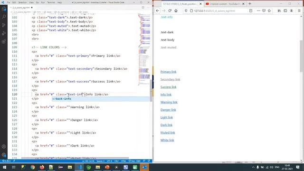Click the Save to Pocket icon
Image resolution: width=304 pixels, height=171 pixels.
point(264,10)
